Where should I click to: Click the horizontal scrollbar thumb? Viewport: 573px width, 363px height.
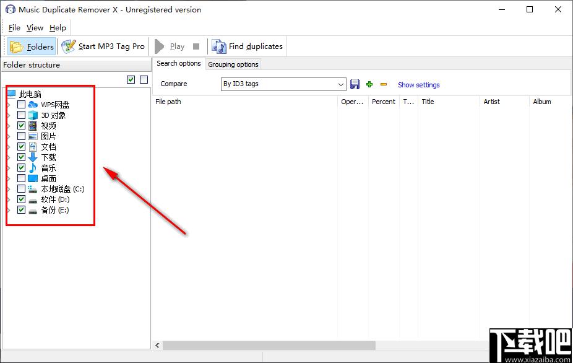point(269,345)
